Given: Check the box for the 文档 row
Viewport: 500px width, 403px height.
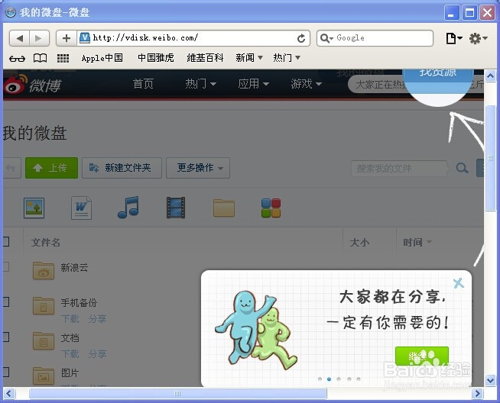Looking at the screenshot, I should pyautogui.click(x=6, y=337).
